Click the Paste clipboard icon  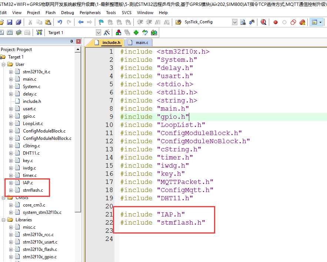tap(48, 22)
